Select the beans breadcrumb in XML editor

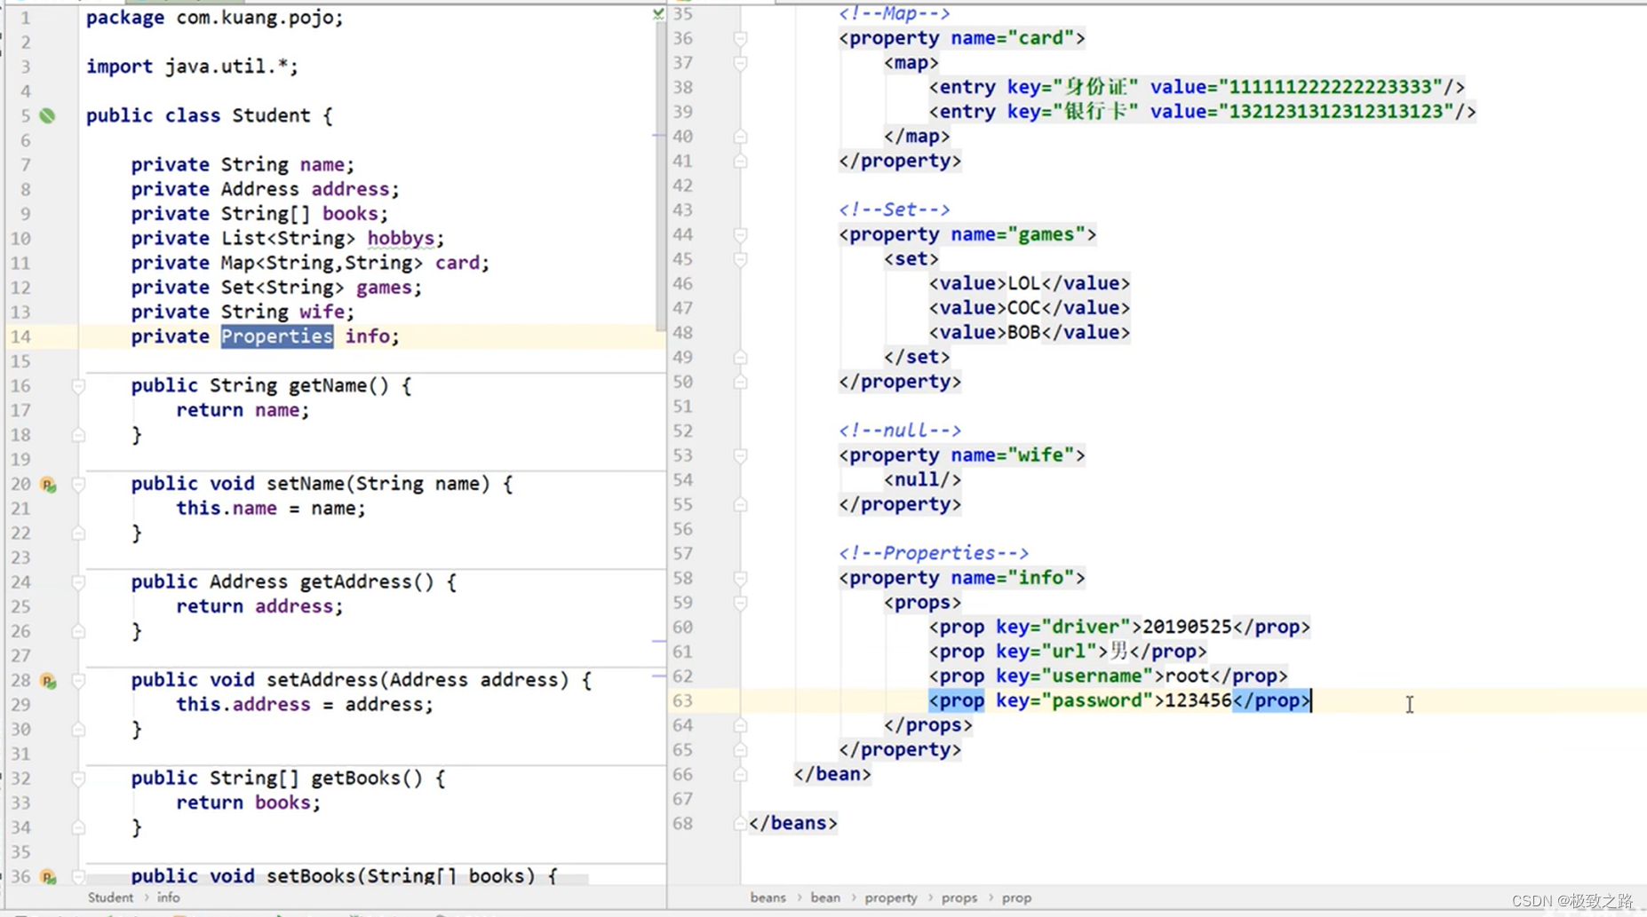click(x=768, y=897)
